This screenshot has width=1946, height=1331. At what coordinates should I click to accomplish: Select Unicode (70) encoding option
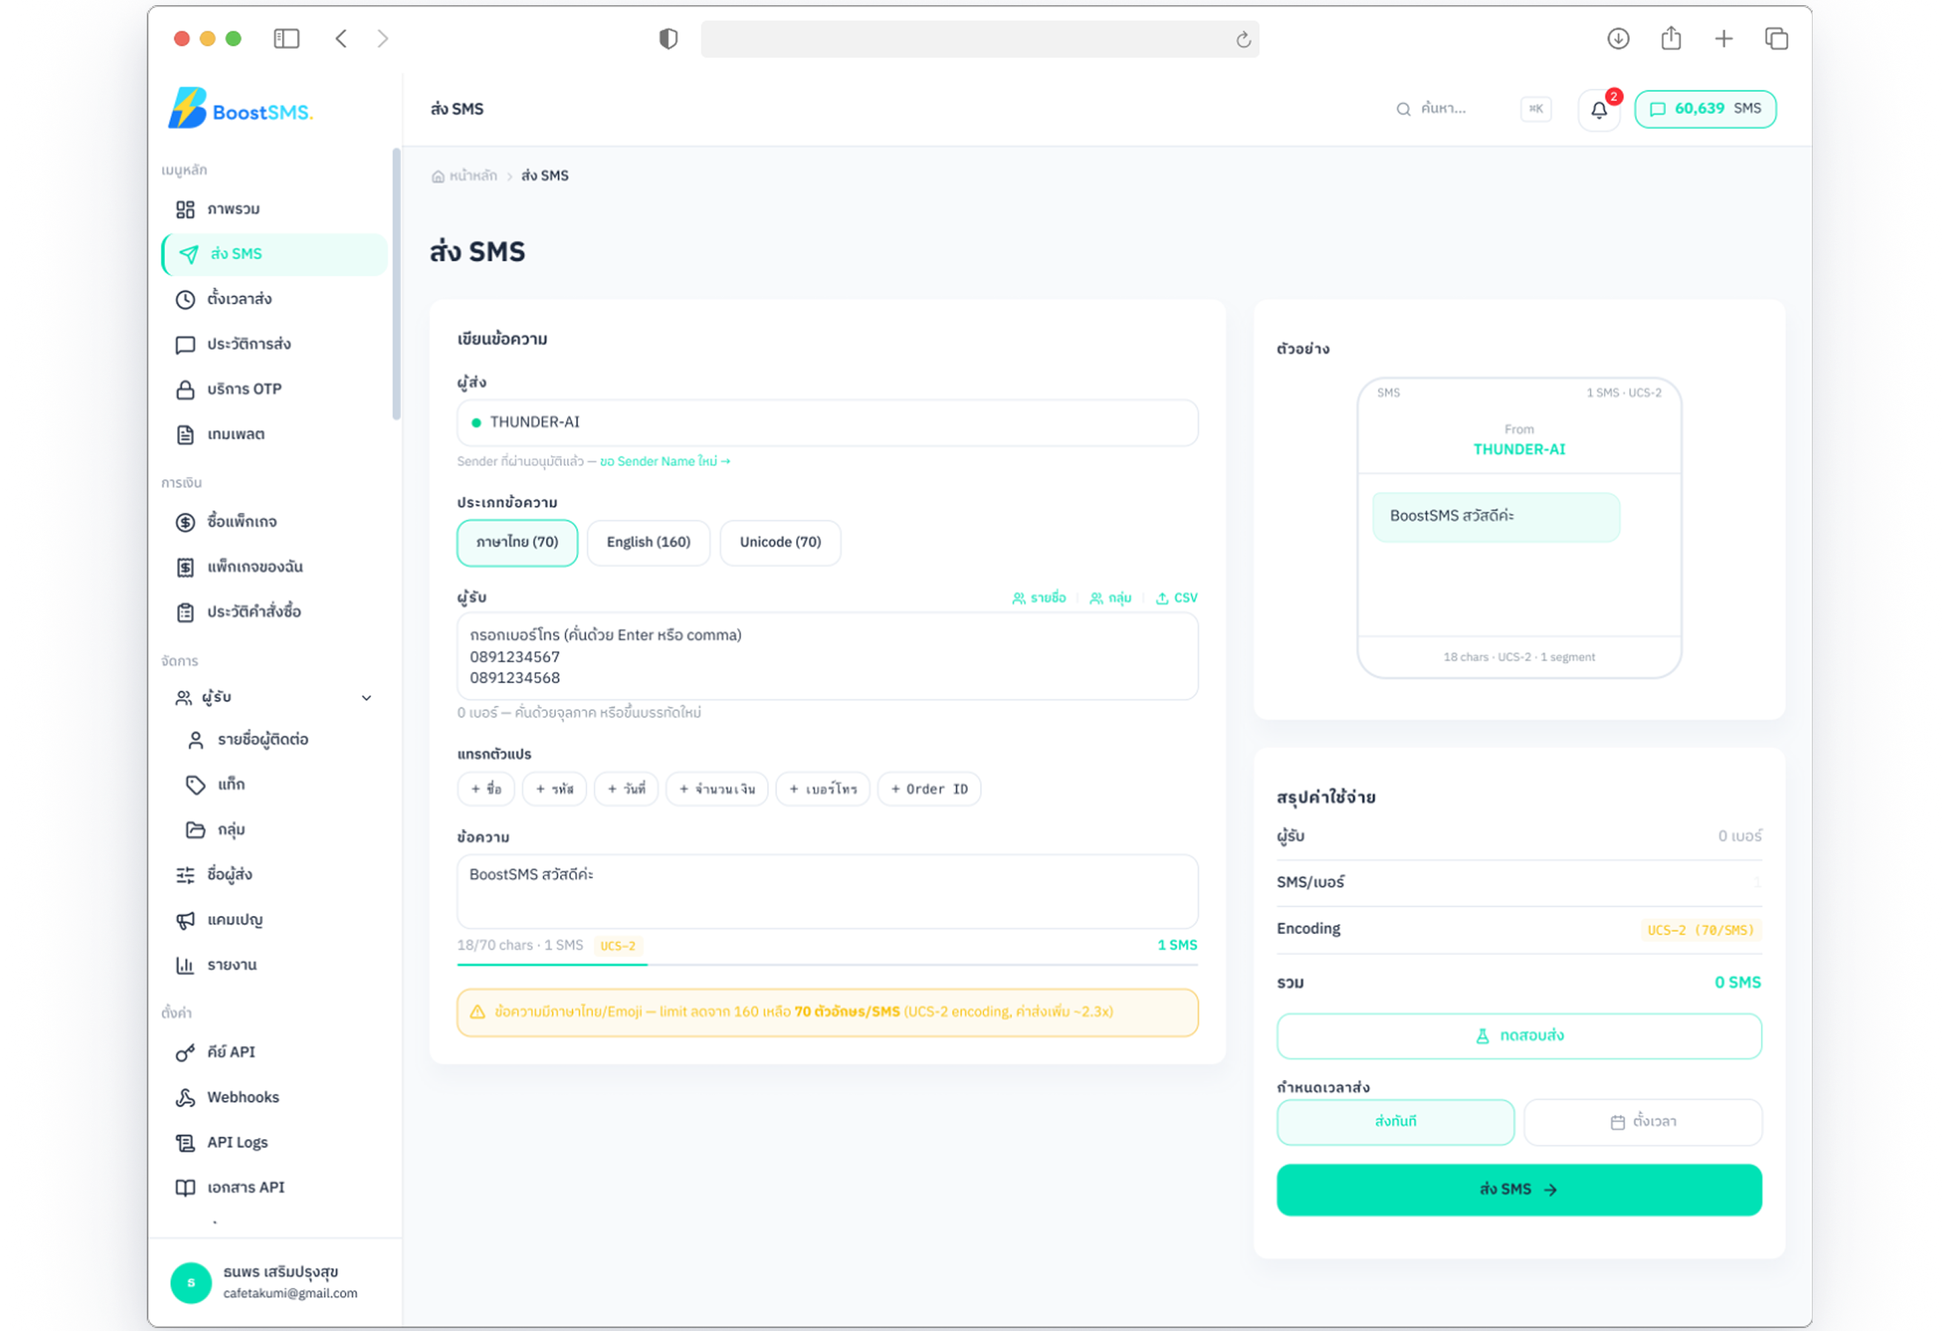click(x=780, y=542)
